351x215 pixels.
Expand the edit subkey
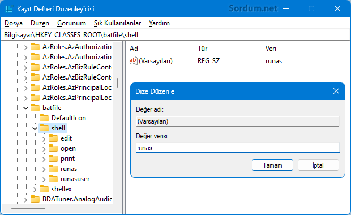point(44,139)
